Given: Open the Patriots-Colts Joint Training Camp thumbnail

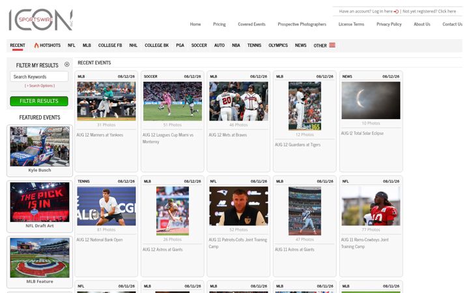Looking at the screenshot, I should [x=238, y=206].
